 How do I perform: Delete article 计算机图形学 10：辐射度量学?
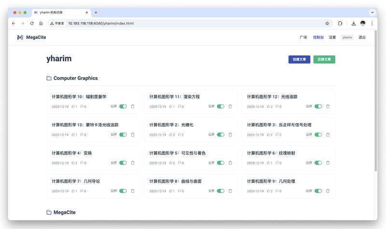pyautogui.click(x=132, y=106)
